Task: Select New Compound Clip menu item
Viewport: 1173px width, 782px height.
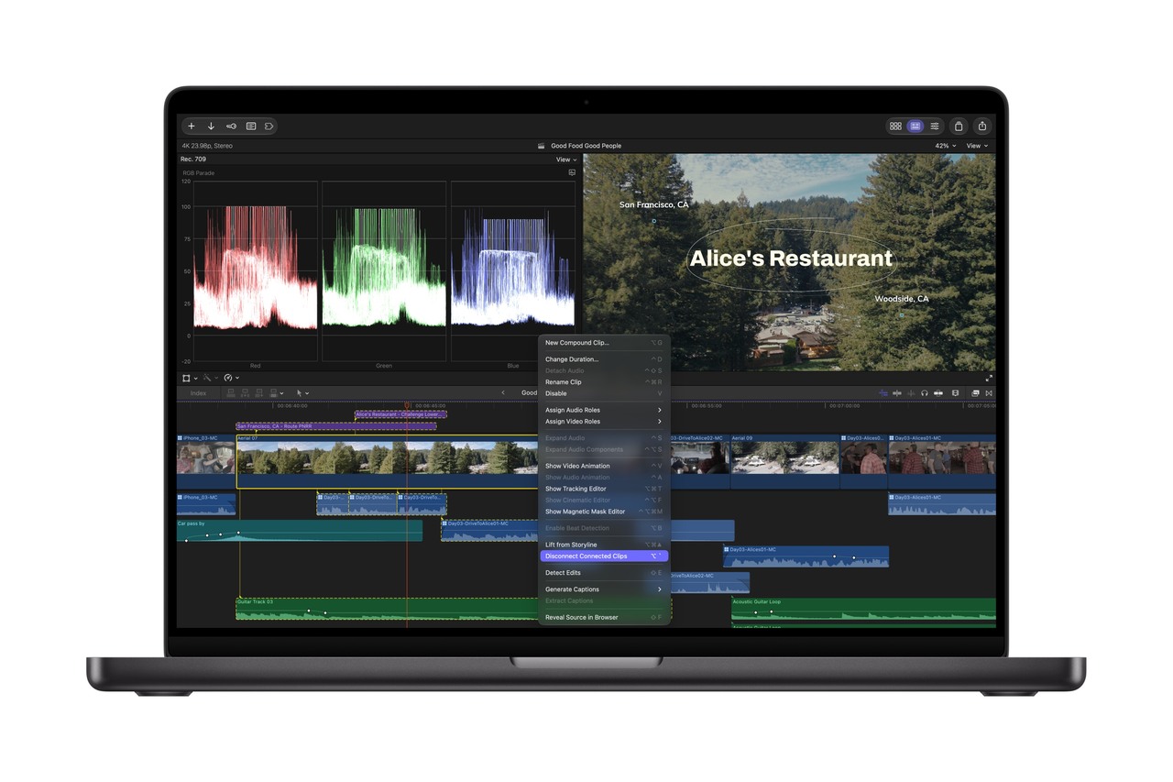Action: pos(604,343)
